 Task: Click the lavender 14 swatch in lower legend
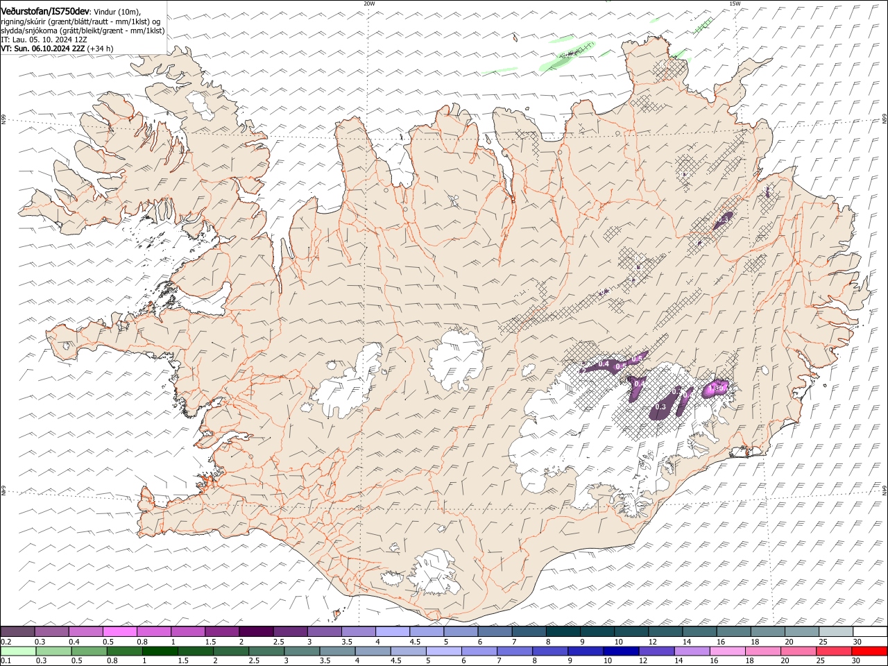(x=692, y=651)
